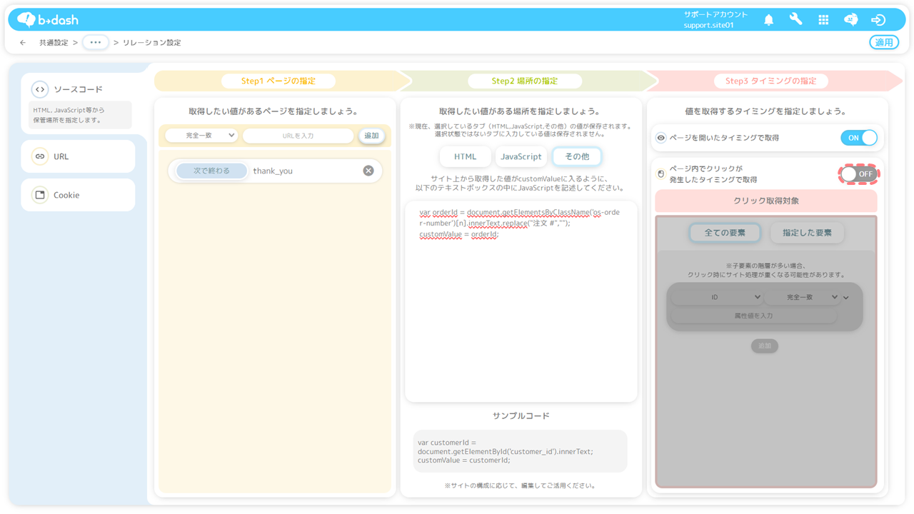The image size is (914, 514).
Task: Toggle the click timing switch OFF
Action: [858, 174]
